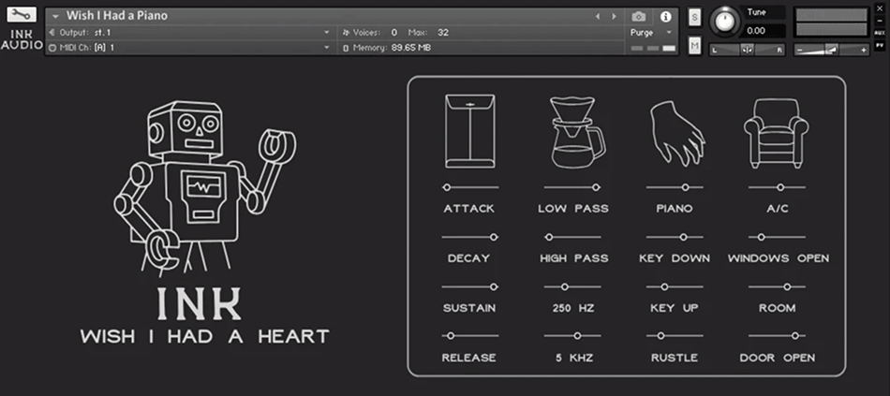The height and width of the screenshot is (396, 890).
Task: Click the Attack slider handle
Action: coord(447,187)
